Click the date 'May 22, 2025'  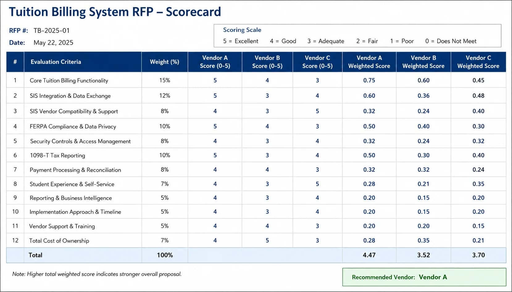click(53, 43)
